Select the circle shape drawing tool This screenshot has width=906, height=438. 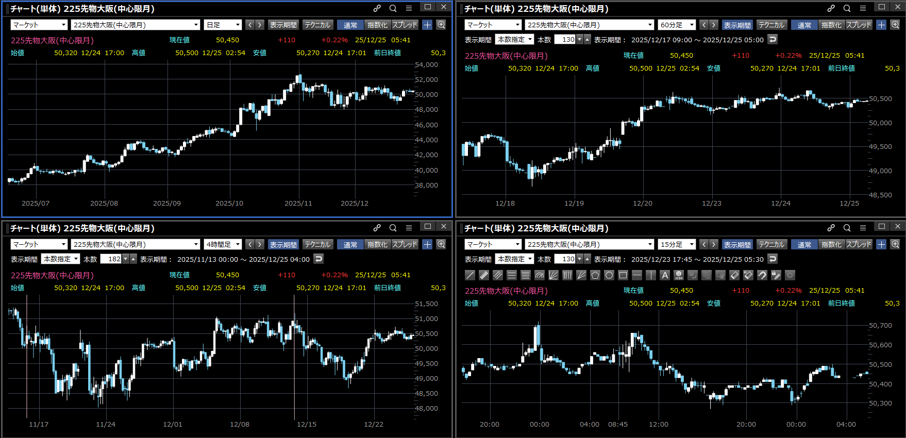(609, 275)
